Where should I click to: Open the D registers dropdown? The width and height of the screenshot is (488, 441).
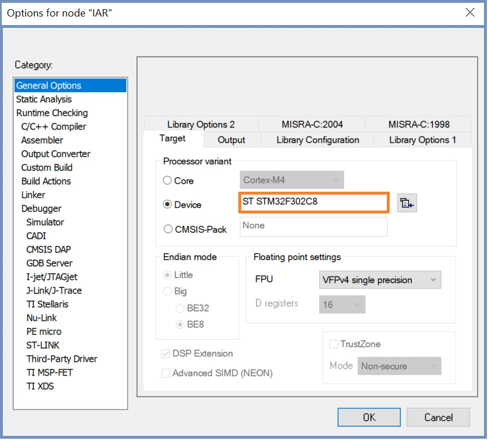342,304
